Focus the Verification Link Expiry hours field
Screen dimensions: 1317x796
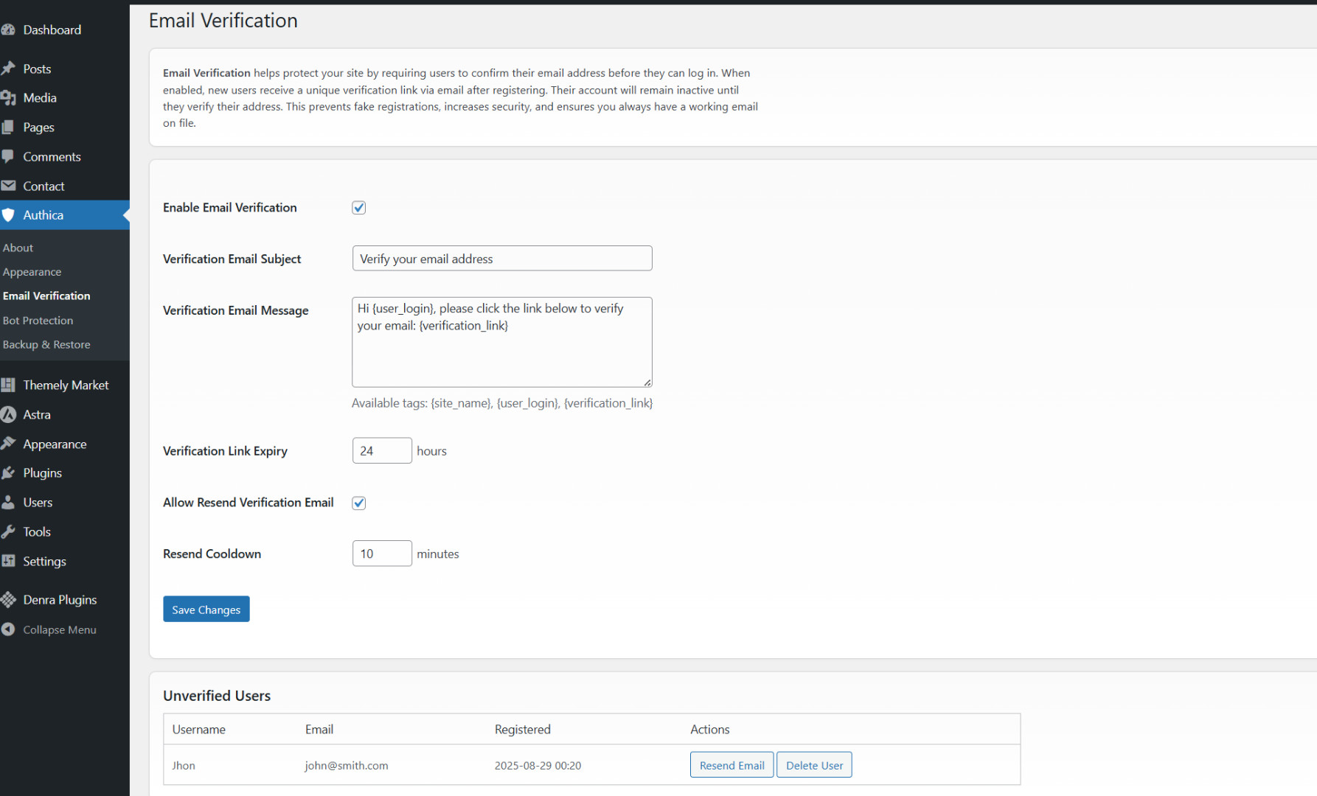(x=381, y=451)
